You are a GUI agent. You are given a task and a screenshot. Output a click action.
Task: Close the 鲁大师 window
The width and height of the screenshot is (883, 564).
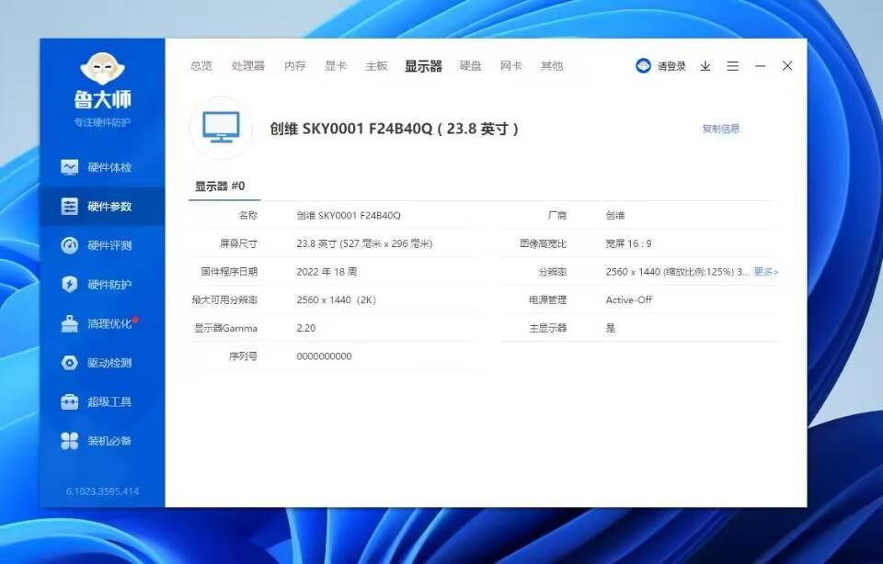(787, 66)
